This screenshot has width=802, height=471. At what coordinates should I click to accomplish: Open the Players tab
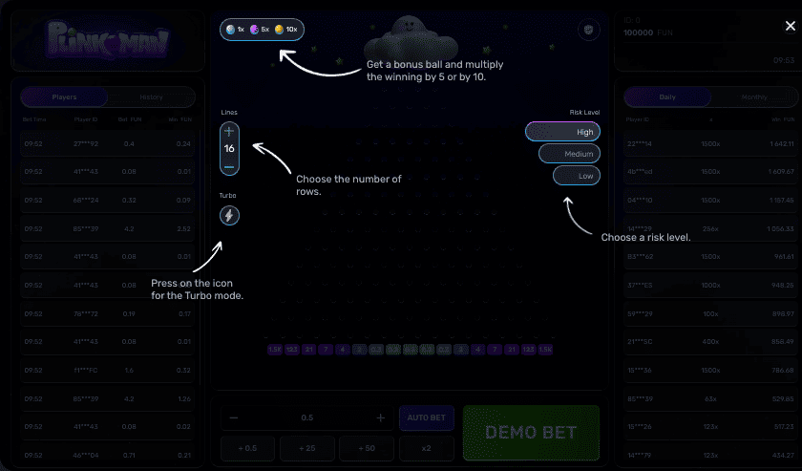tap(65, 97)
